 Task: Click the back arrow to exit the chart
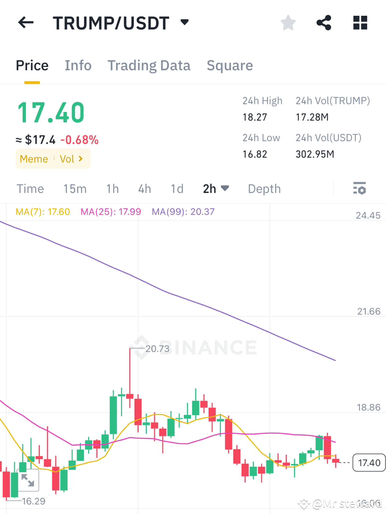coord(26,22)
